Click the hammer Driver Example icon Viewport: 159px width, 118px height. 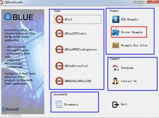(x=116, y=32)
